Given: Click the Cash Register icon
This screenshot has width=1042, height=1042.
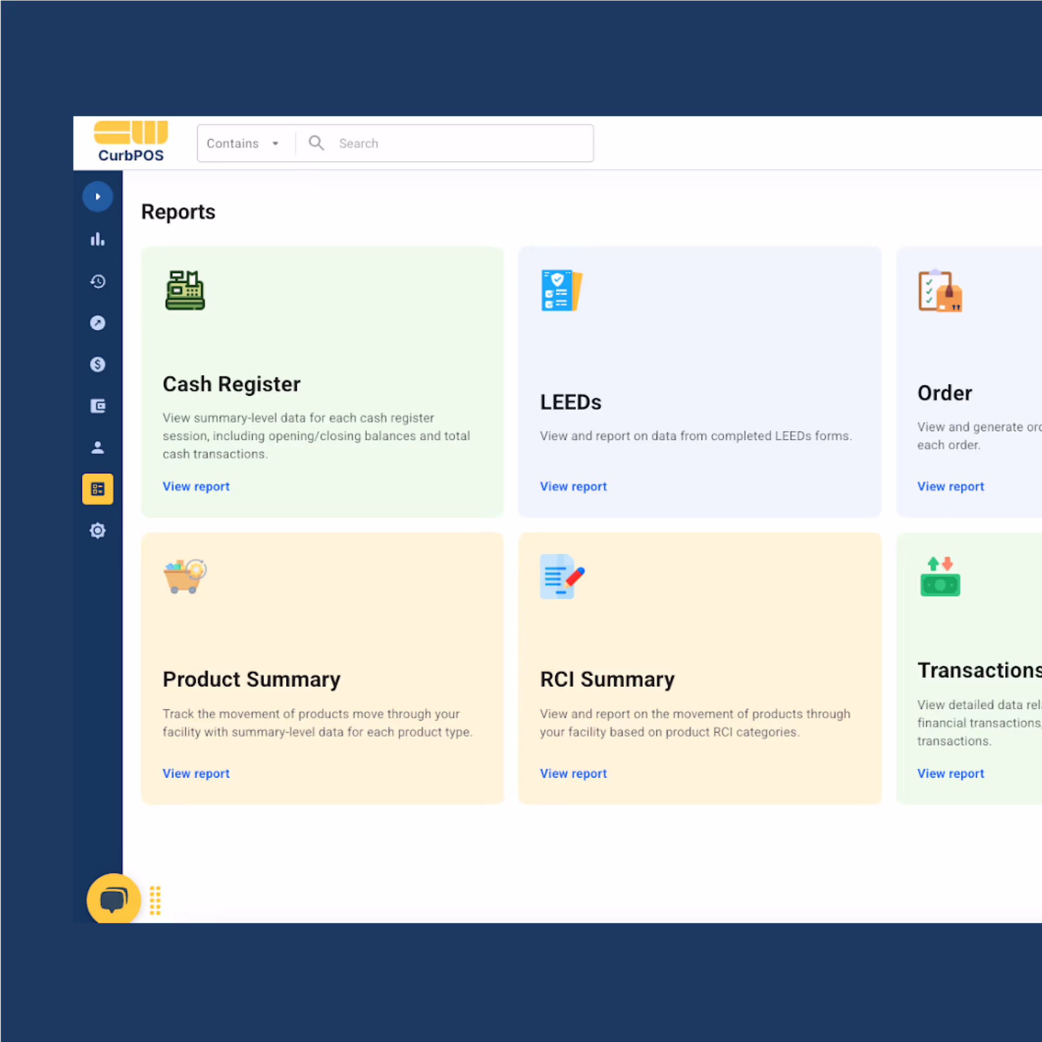Looking at the screenshot, I should [x=185, y=290].
